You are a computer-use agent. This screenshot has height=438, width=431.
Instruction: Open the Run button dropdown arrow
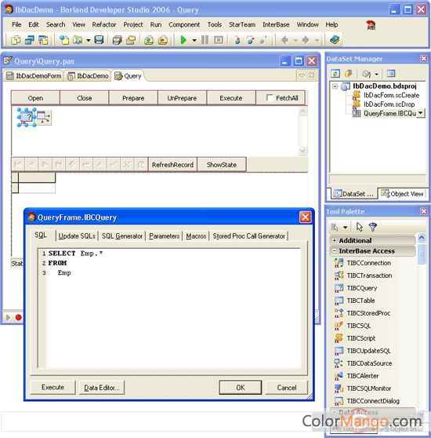tap(194, 41)
